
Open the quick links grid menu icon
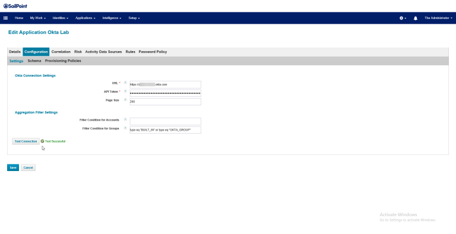point(5,18)
